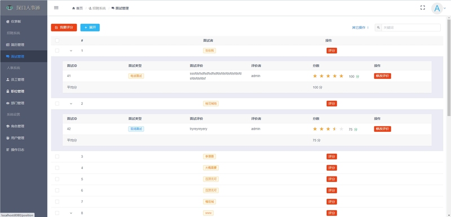Click the fifth star for interview 41

pyautogui.click(x=342, y=76)
